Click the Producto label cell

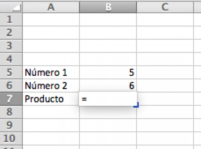(x=51, y=99)
